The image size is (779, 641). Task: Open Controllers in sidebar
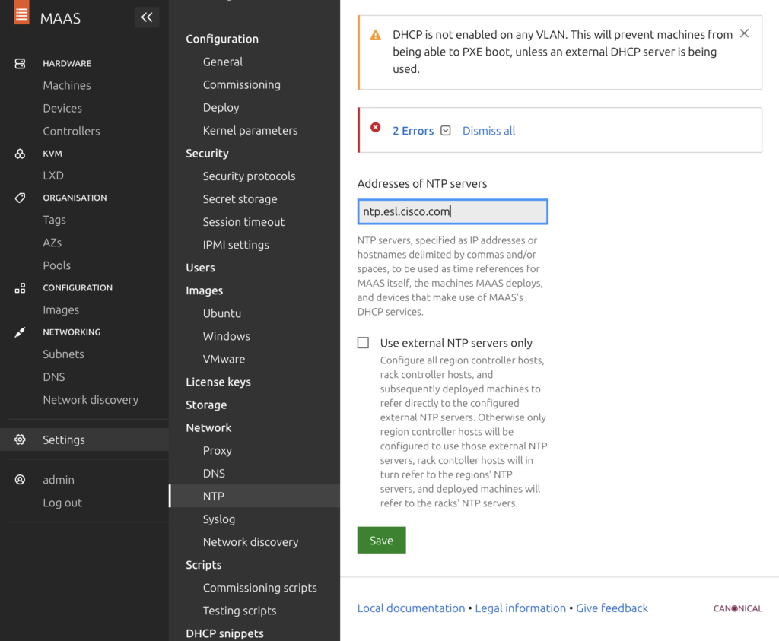click(72, 131)
